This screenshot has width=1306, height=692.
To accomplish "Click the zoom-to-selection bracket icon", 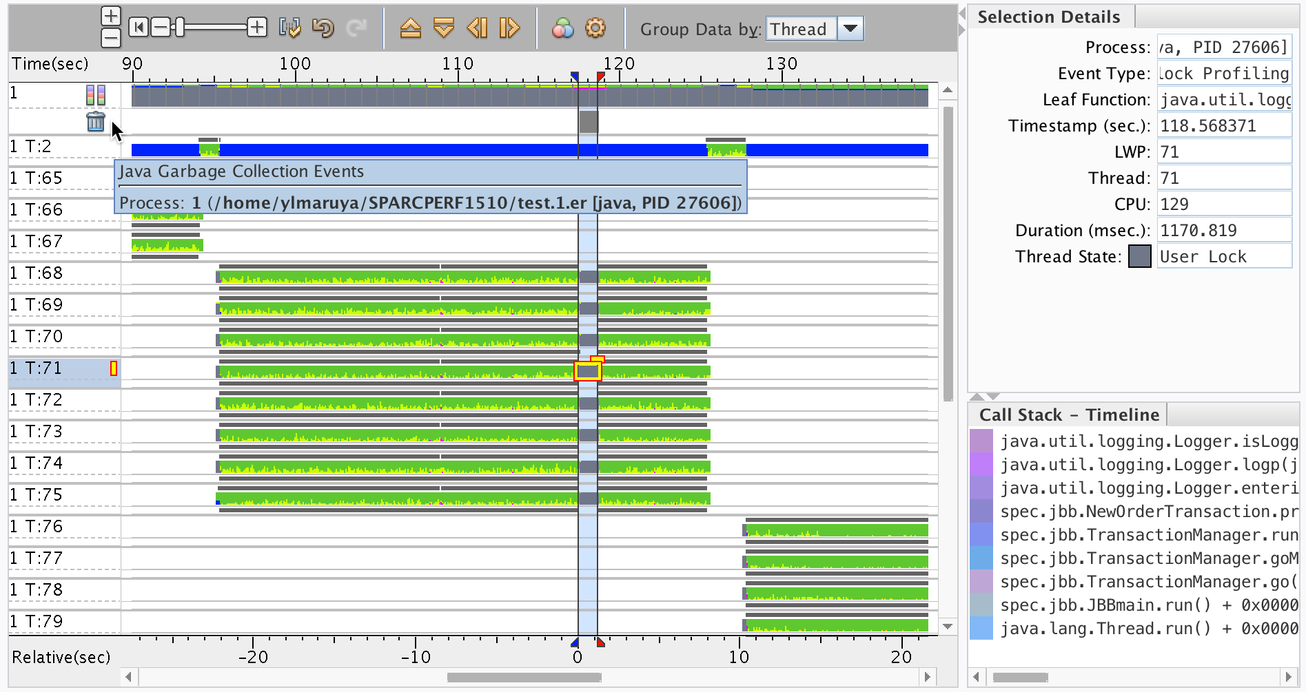I will pyautogui.click(x=291, y=28).
